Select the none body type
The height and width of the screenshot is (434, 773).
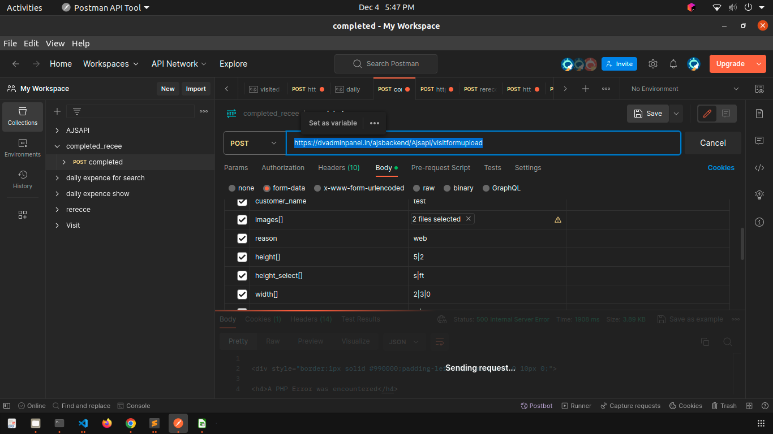point(232,188)
